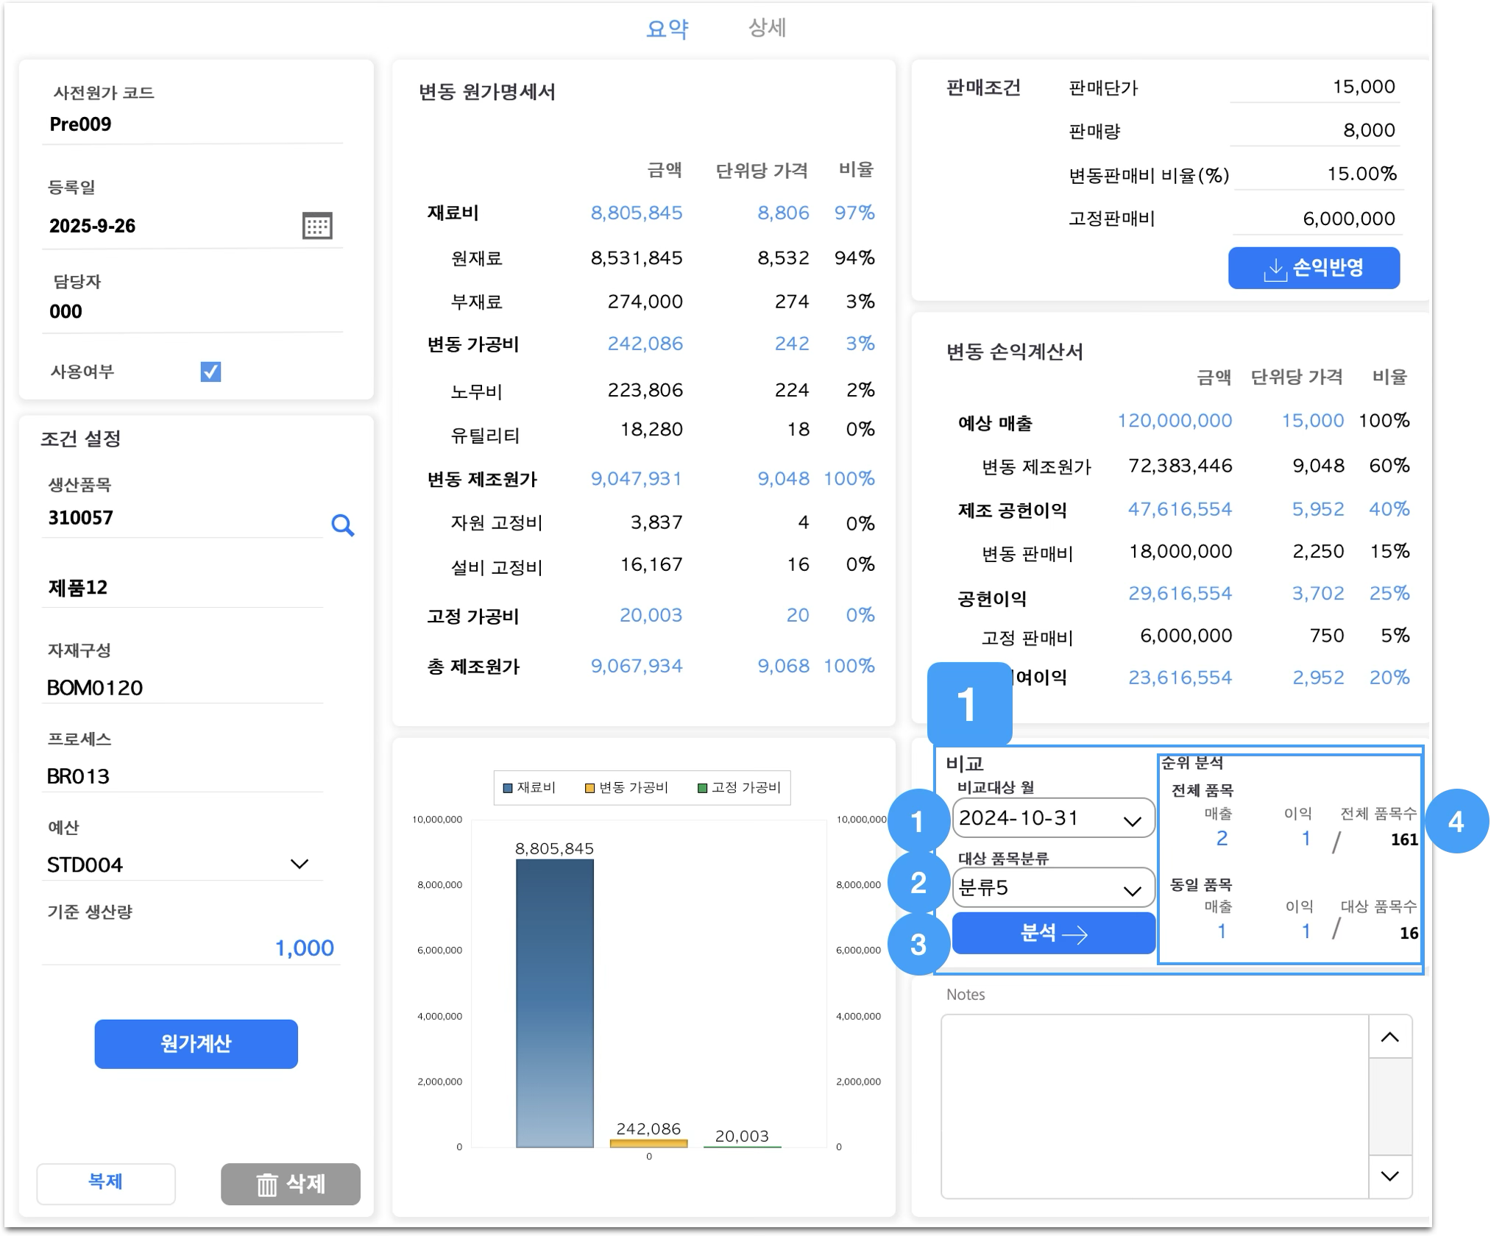Expand the 예산 STD004 dropdown
The image size is (1491, 1236).
tap(299, 864)
